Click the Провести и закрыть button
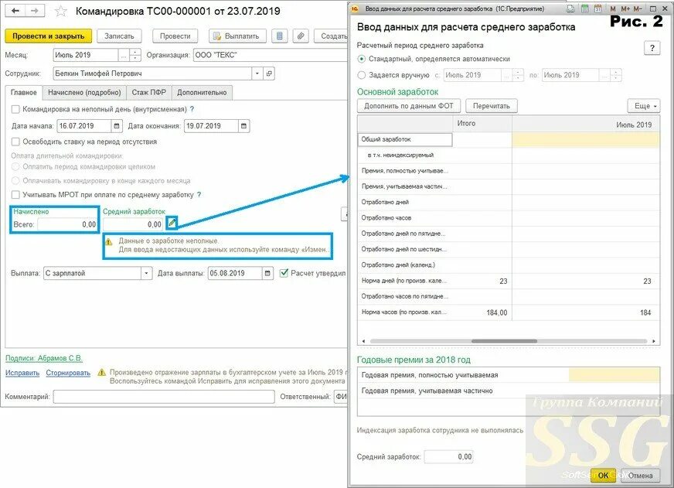Viewport: 674px width, 488px height. pyautogui.click(x=49, y=36)
